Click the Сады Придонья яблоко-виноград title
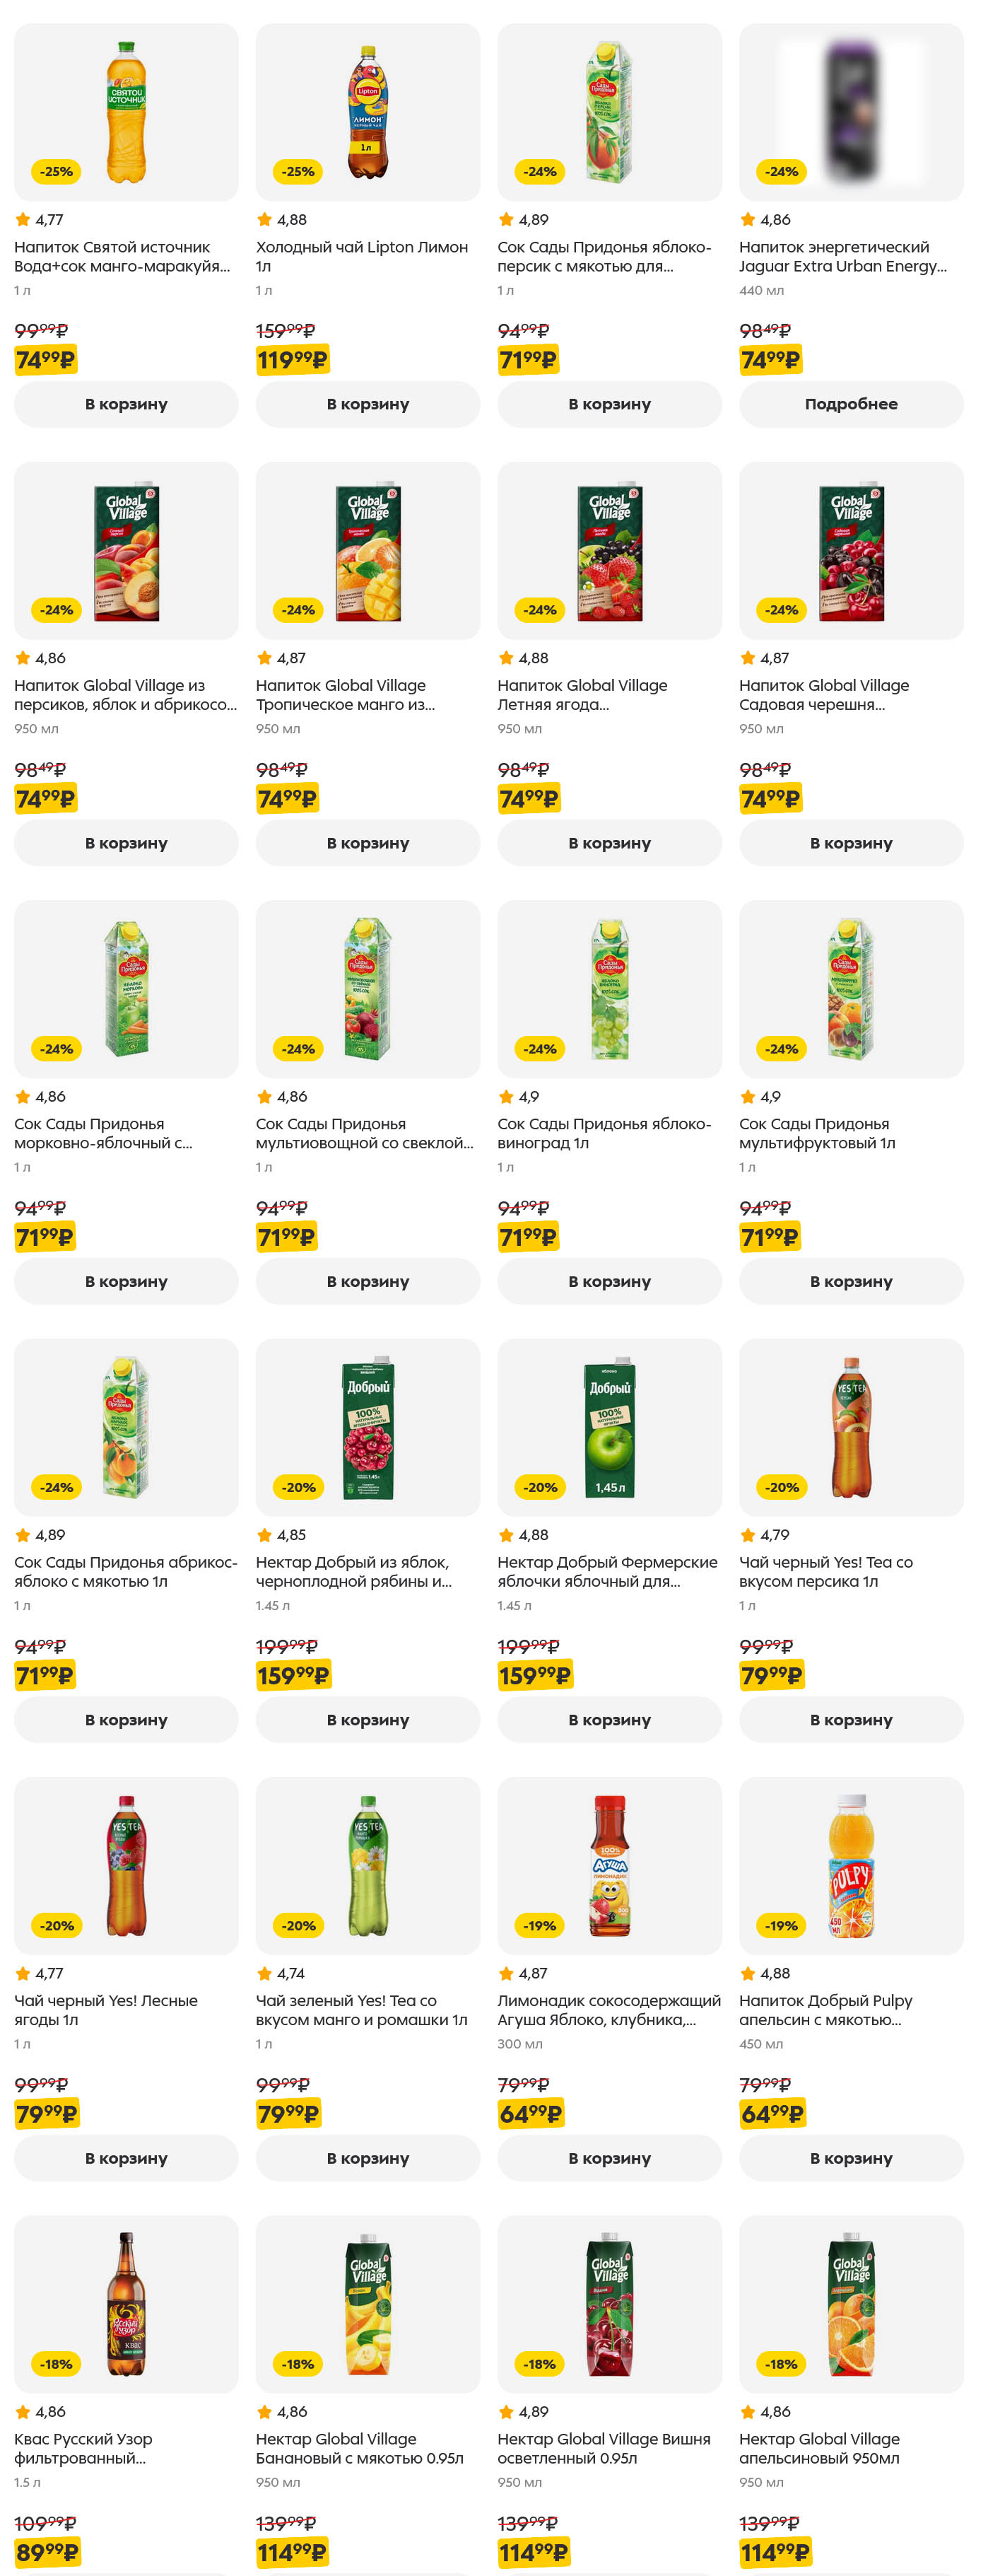The image size is (988, 2576). tap(604, 1133)
